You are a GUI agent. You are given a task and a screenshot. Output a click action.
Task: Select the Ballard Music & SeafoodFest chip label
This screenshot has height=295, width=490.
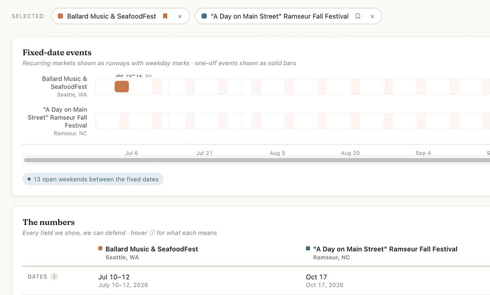coord(112,16)
